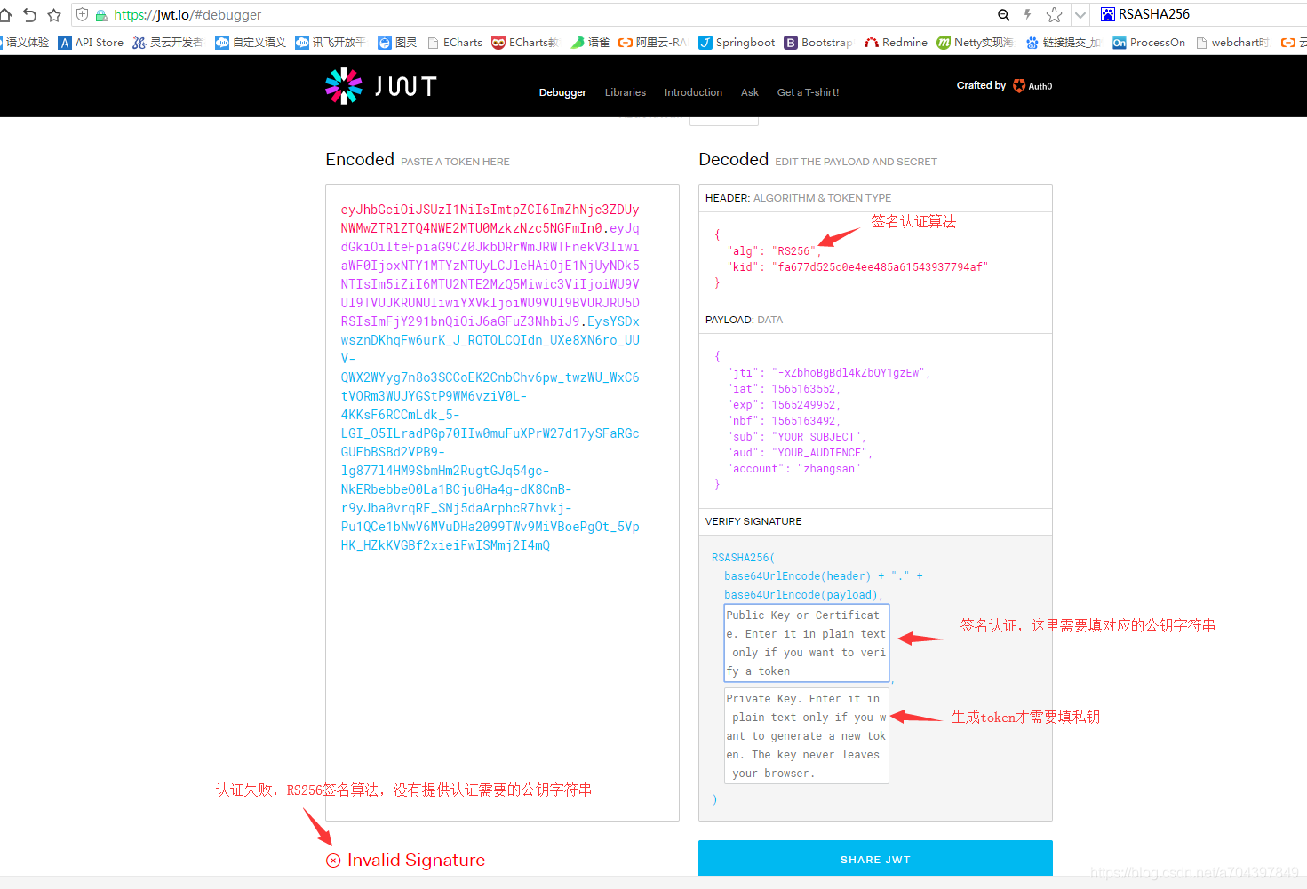Click the Decoded section heading
The image size is (1307, 889).
(x=734, y=159)
